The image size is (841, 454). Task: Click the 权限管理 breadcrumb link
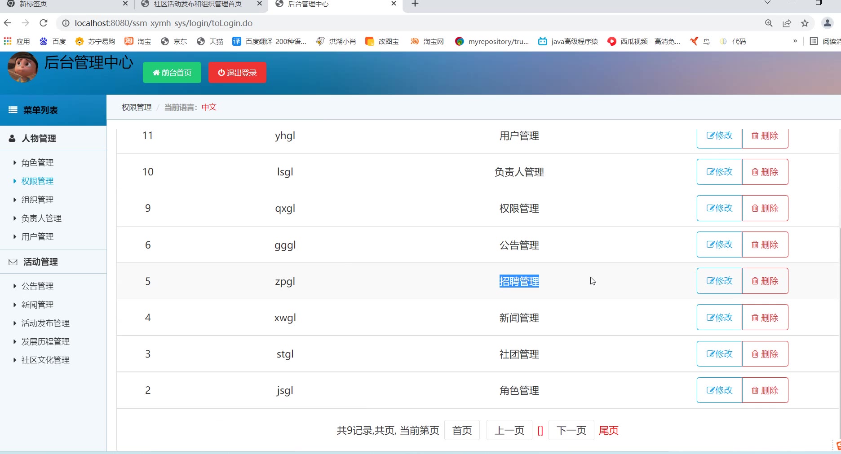pyautogui.click(x=137, y=107)
